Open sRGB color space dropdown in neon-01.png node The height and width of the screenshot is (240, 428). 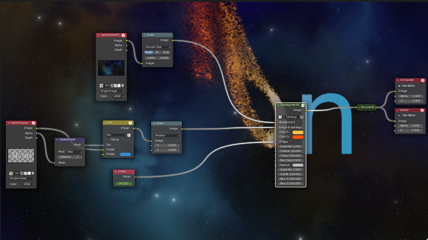tap(28, 184)
